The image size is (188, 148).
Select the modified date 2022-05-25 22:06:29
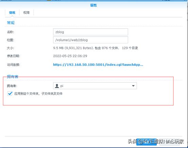[x=70, y=56]
